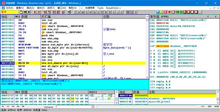Click the Execute till return icon

click(x=63, y=12)
